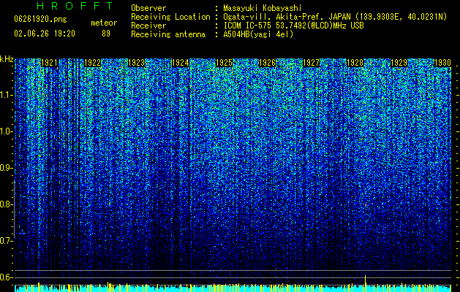Click the Receiving antenna label

[x=168, y=34]
